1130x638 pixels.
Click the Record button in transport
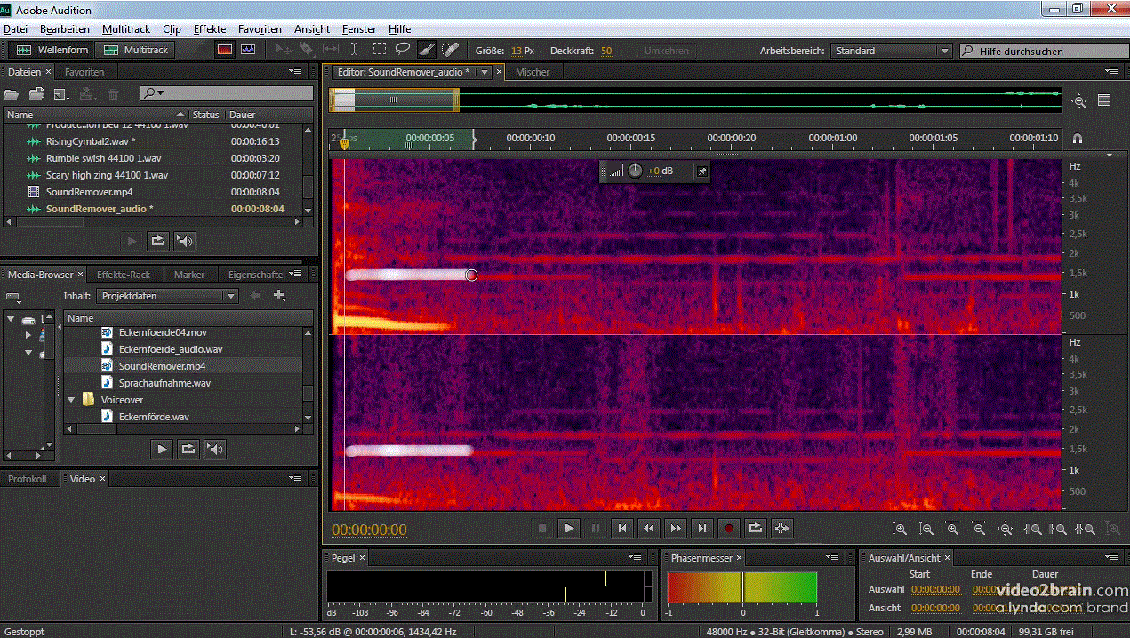click(729, 528)
